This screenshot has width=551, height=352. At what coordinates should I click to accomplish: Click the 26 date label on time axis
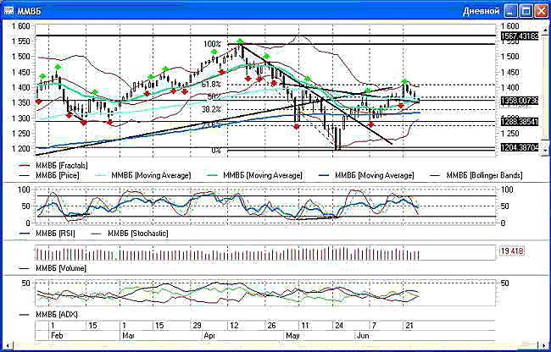pos(271,326)
